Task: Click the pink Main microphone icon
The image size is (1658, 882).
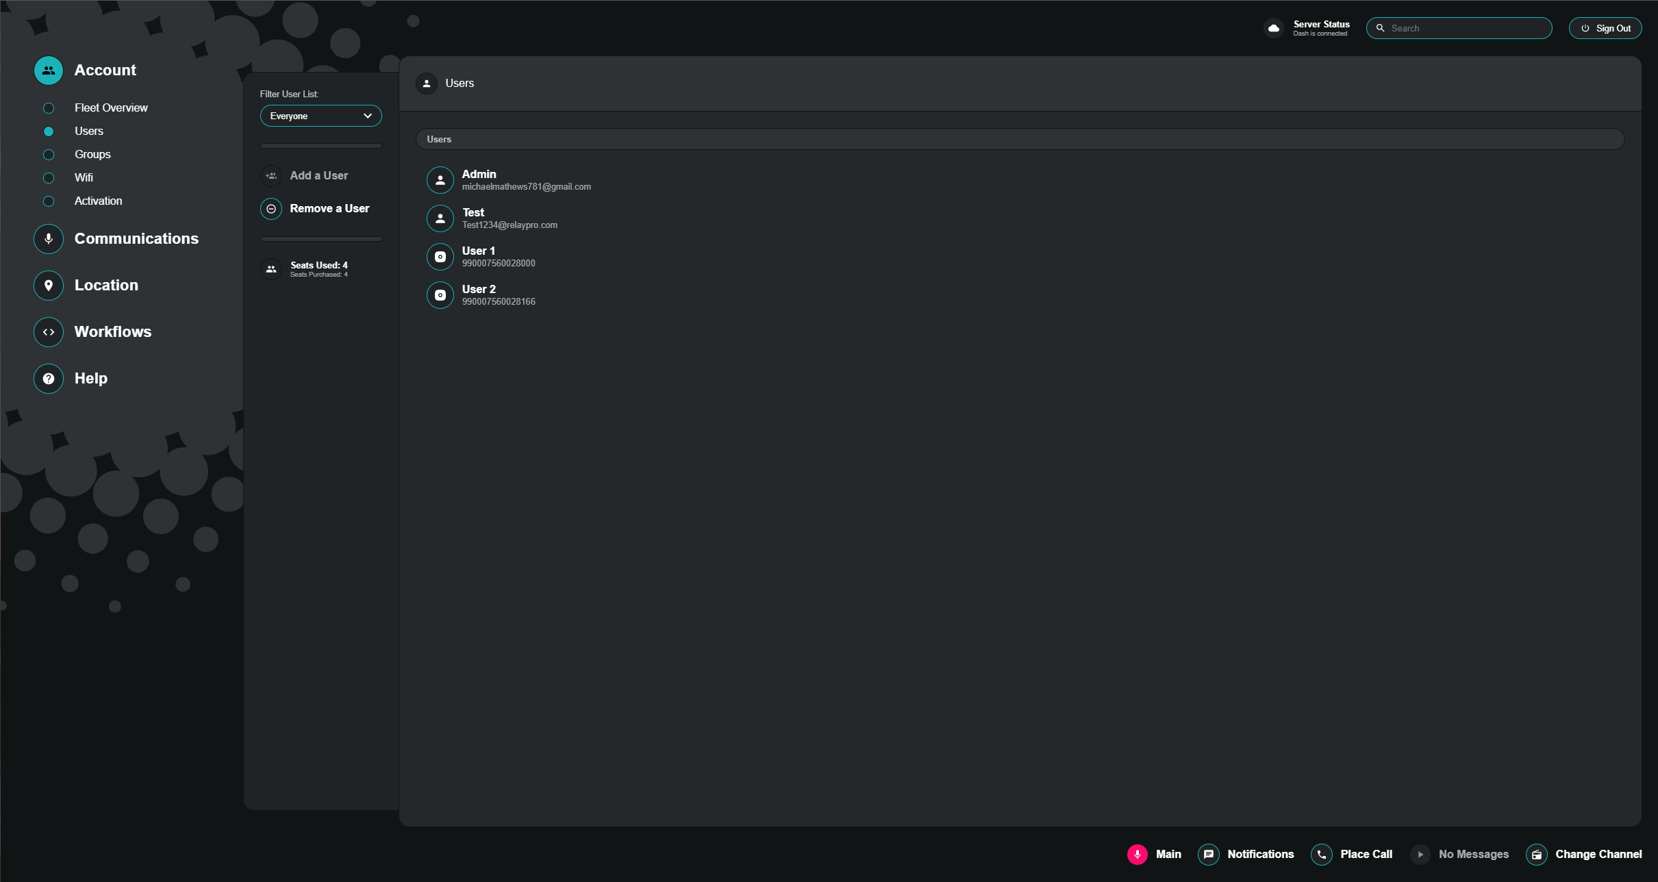Action: pos(1137,855)
